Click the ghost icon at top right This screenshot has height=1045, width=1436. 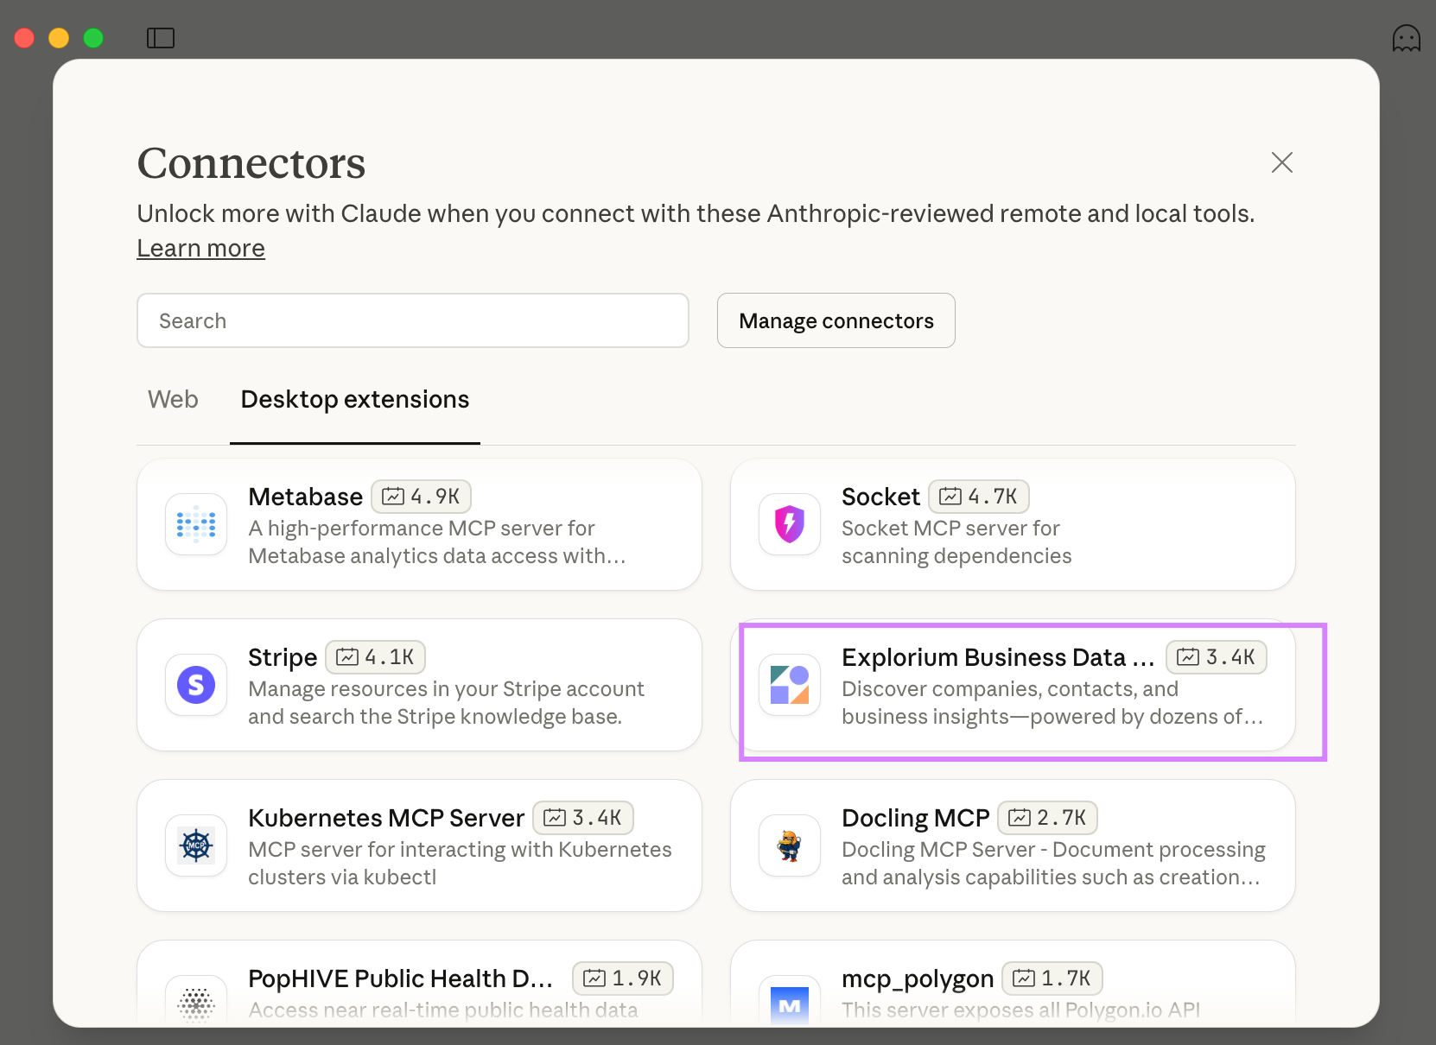(1406, 38)
